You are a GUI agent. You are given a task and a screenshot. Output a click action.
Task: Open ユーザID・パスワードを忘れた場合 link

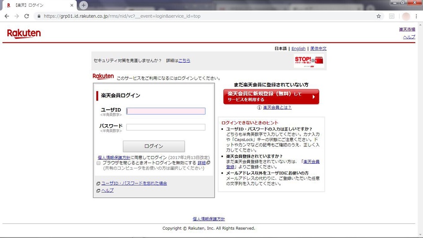click(134, 183)
